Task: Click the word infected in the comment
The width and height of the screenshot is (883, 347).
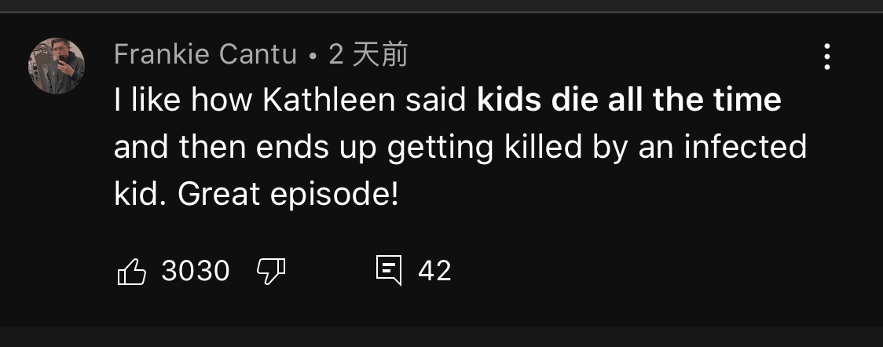Action: point(746,148)
